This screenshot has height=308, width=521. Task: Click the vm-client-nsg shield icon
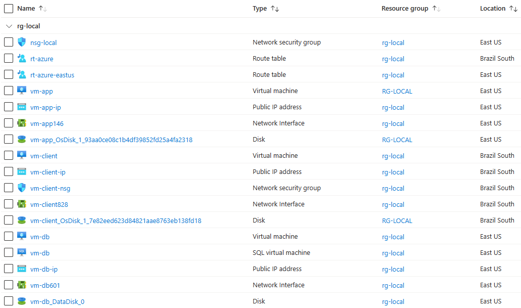coord(22,188)
